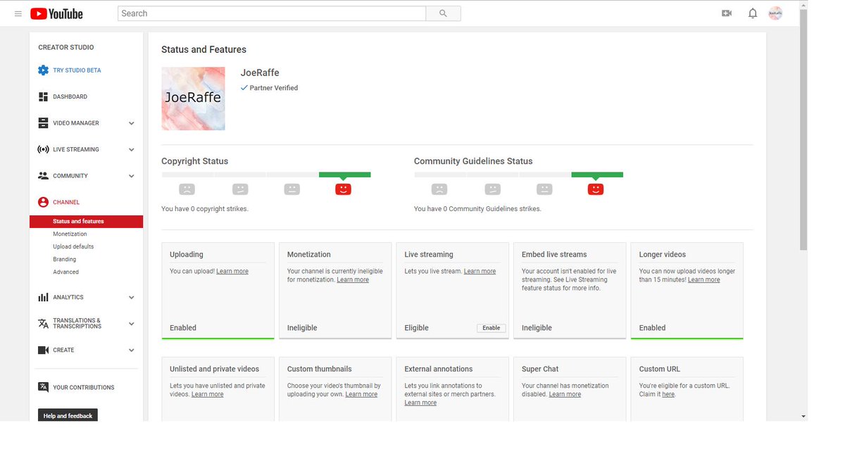
Task: Click 'You have 0 copyright strikes.' text
Action: point(205,209)
